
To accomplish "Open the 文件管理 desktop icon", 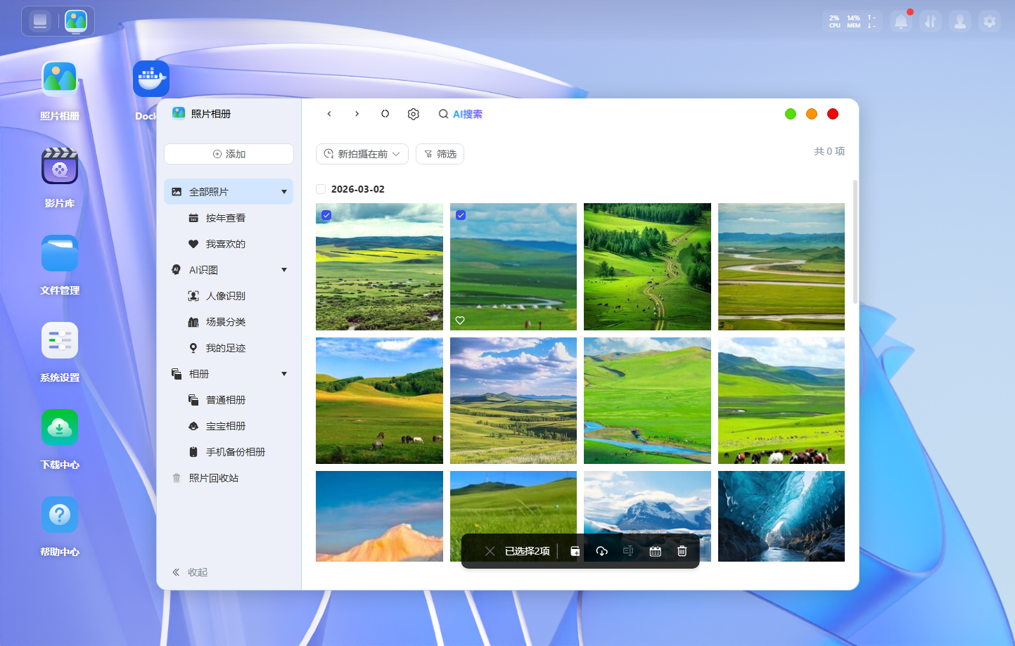I will [x=60, y=253].
